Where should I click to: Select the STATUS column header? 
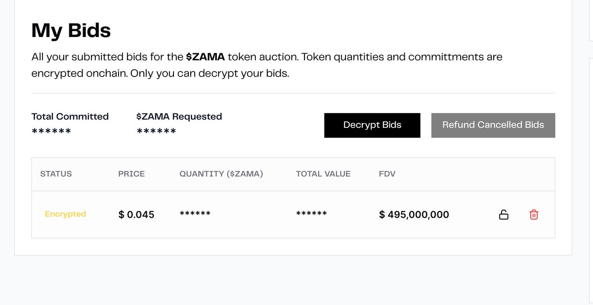pos(56,174)
